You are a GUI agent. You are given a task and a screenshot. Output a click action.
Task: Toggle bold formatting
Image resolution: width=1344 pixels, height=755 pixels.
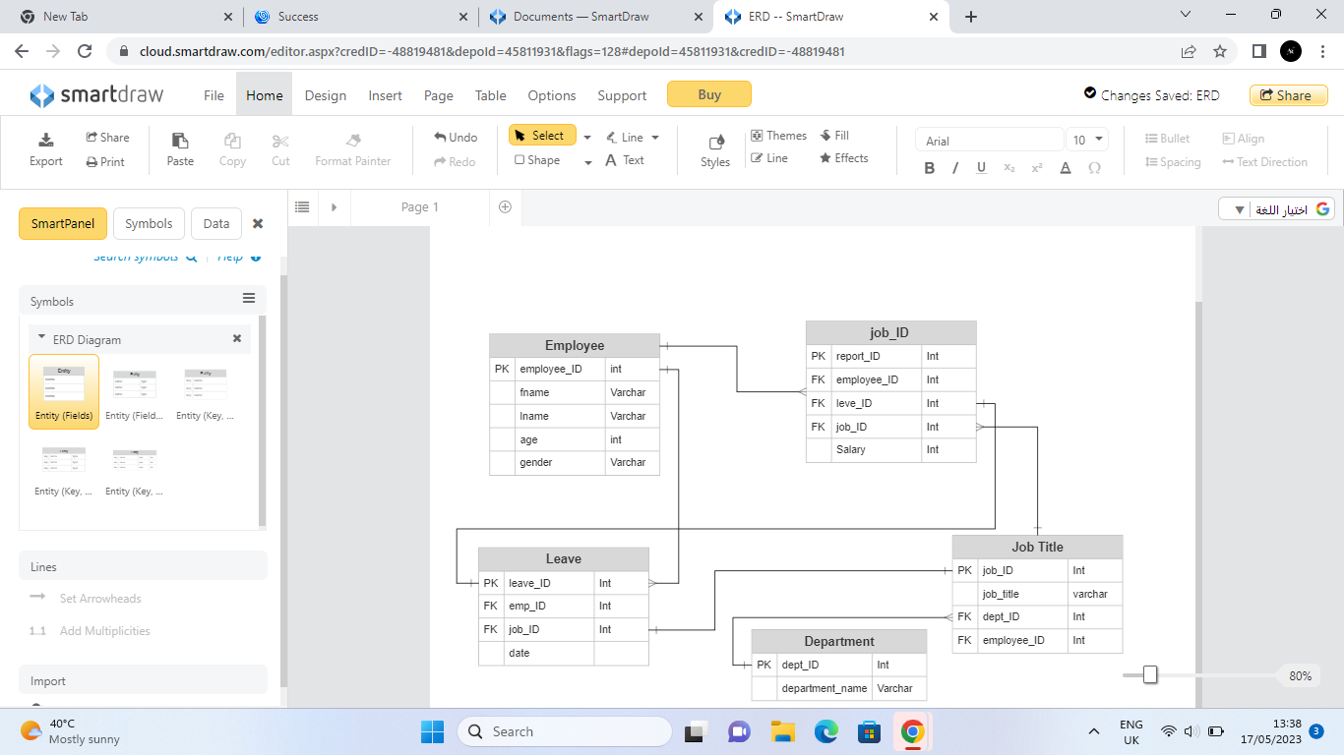tap(930, 168)
